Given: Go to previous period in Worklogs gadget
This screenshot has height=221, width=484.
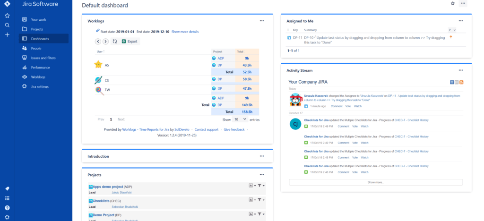Looking at the screenshot, I should point(98,41).
